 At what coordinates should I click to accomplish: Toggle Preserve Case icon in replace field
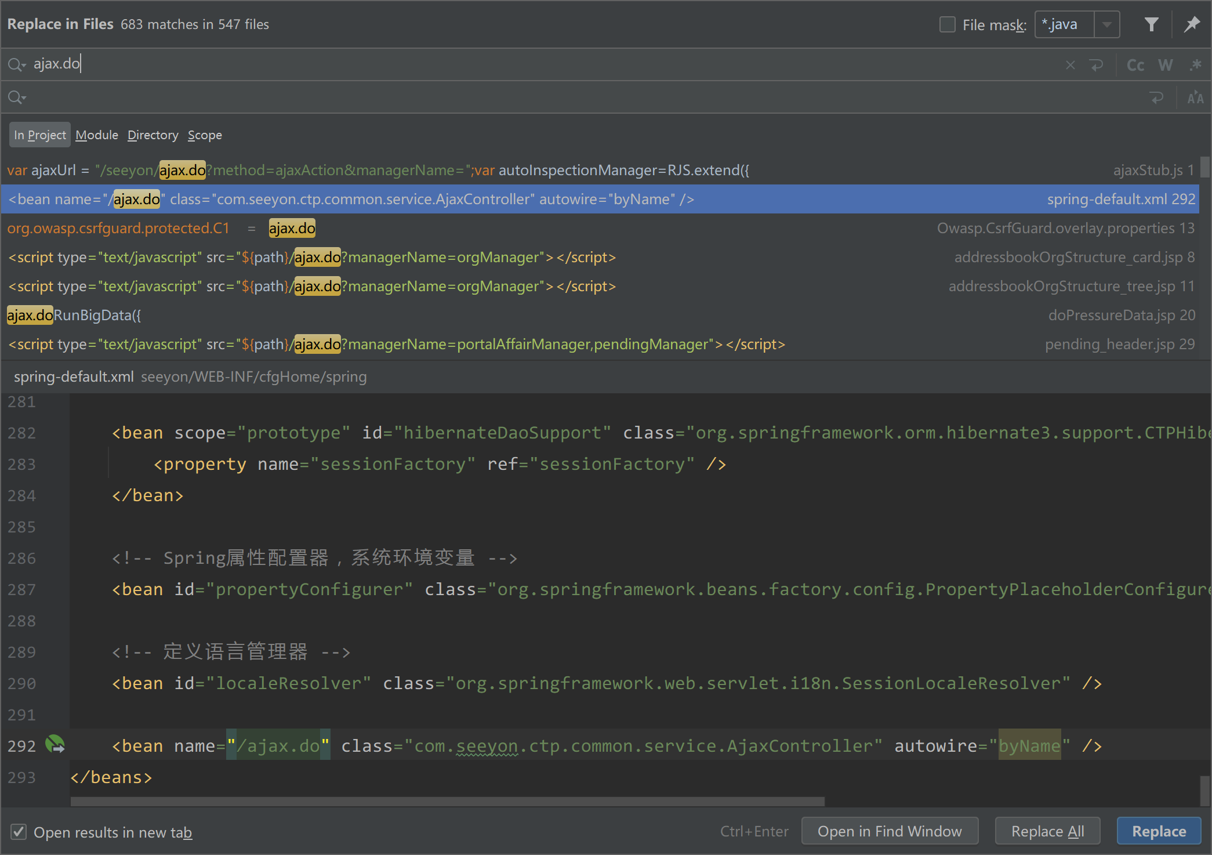click(1195, 97)
